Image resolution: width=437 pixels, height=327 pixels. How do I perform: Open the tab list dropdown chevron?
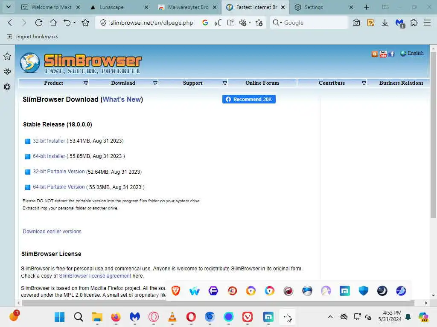pos(9,7)
